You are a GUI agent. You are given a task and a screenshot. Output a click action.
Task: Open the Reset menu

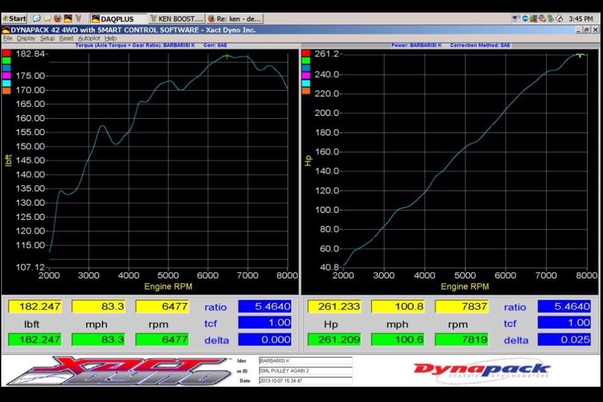pyautogui.click(x=66, y=38)
